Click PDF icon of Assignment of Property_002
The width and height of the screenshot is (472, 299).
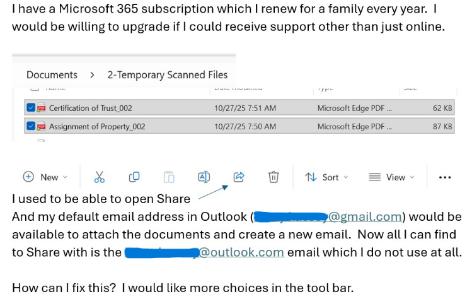click(41, 126)
